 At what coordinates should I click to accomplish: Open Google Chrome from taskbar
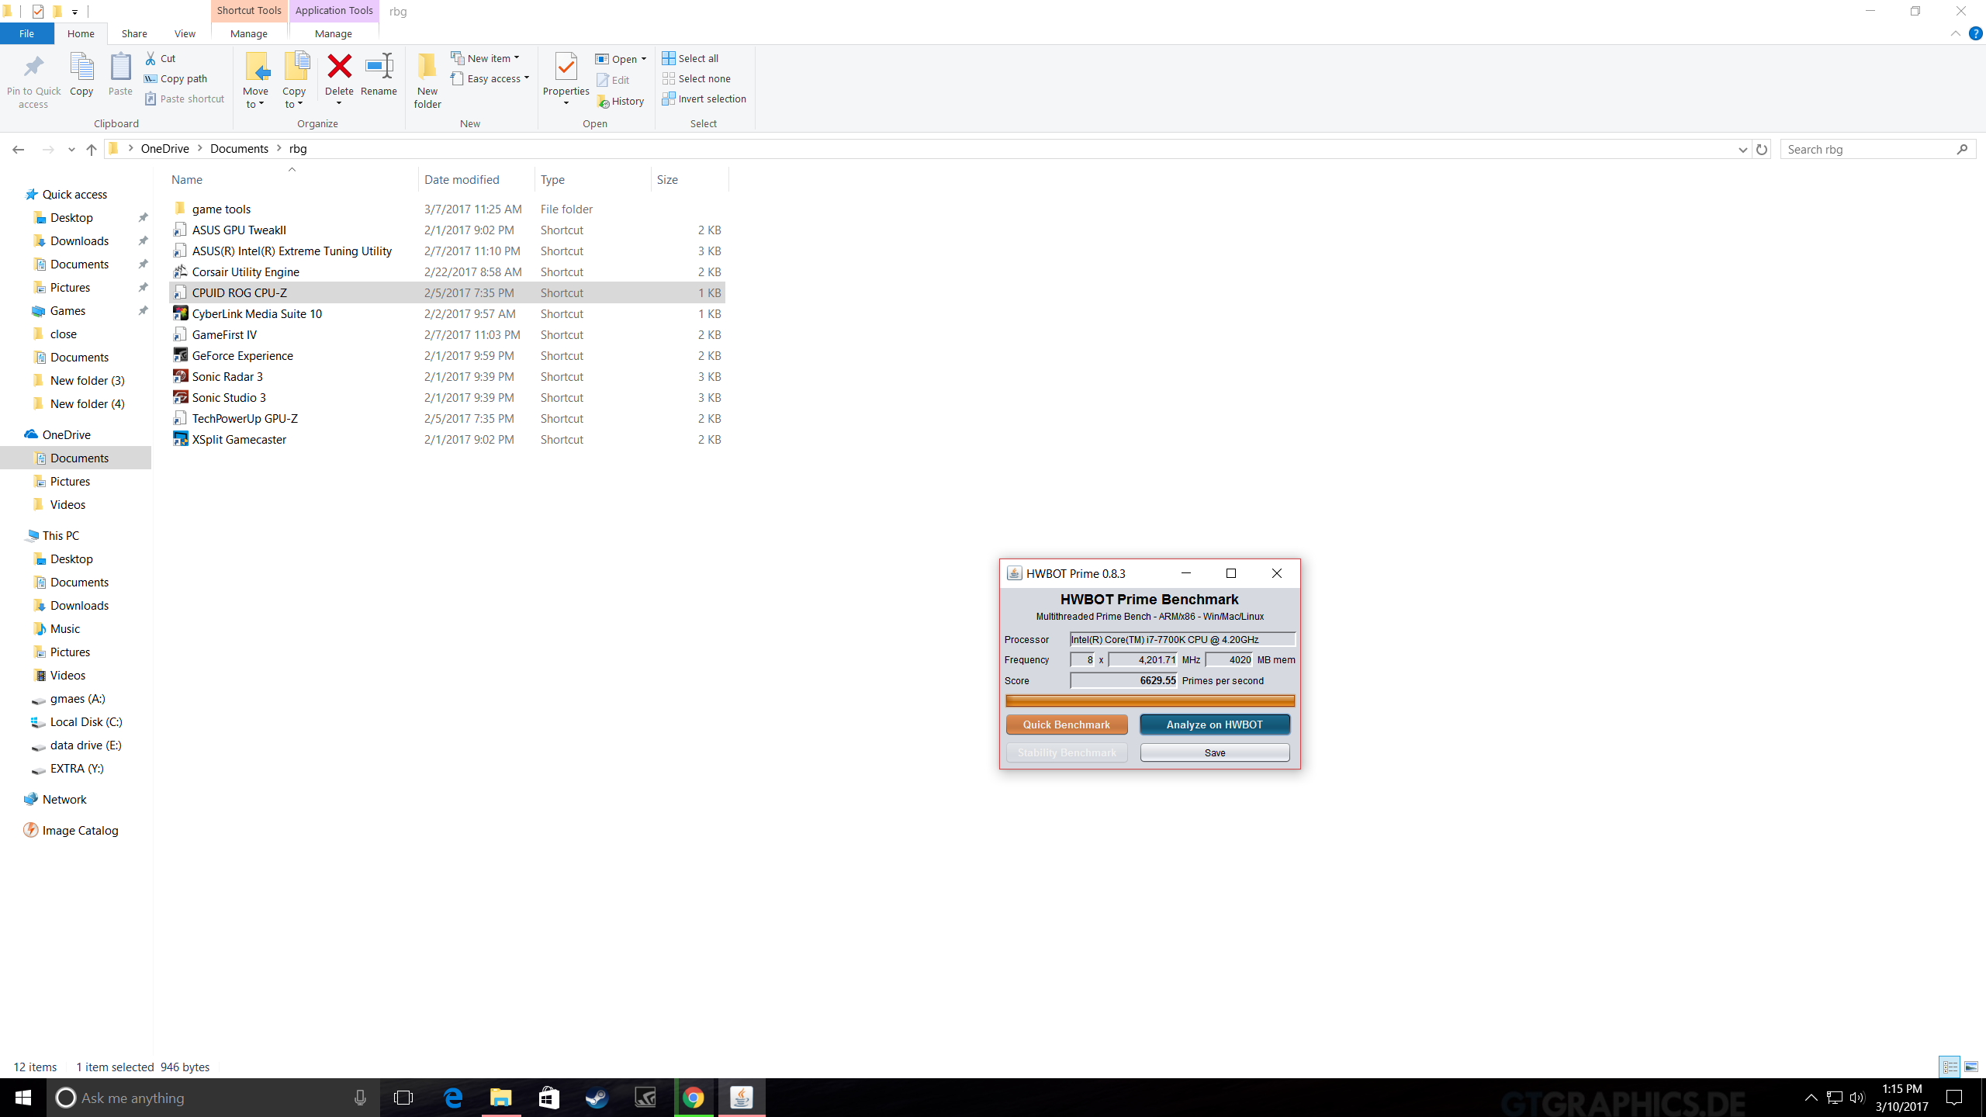(694, 1098)
